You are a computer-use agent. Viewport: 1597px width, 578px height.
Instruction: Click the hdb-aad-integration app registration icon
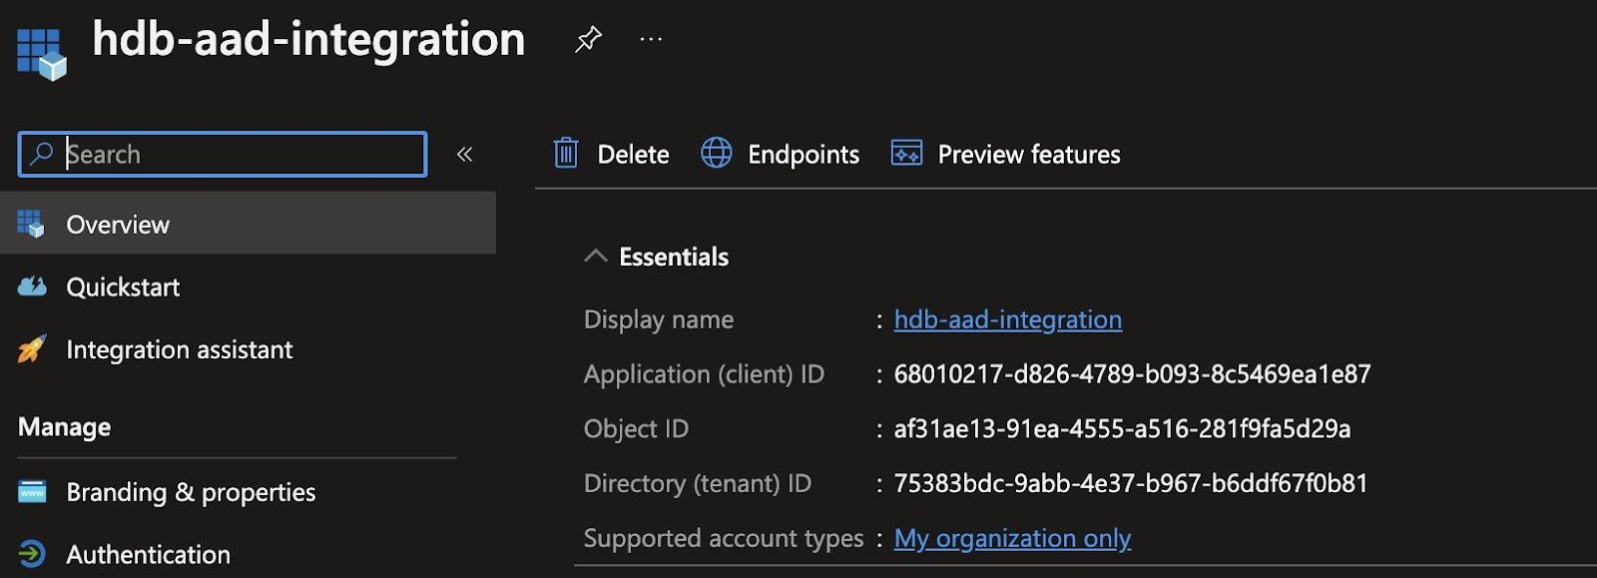pos(41,52)
